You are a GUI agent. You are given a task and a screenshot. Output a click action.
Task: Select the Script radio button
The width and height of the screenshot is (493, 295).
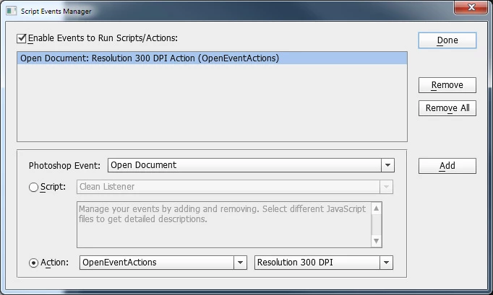coord(33,187)
